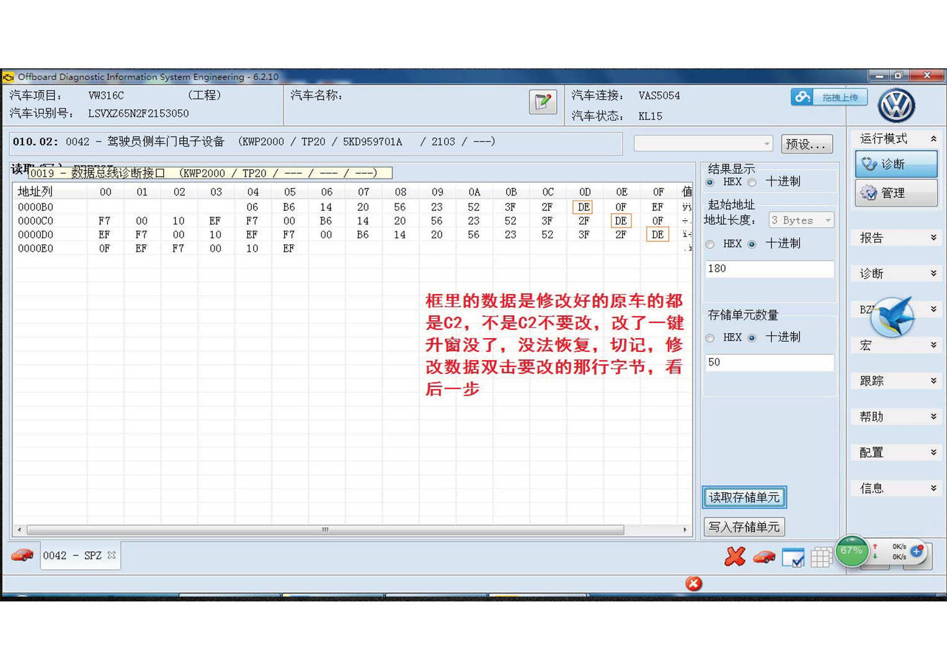947x670 pixels.
Task: Click the green 67% memory ball
Action: 851,551
